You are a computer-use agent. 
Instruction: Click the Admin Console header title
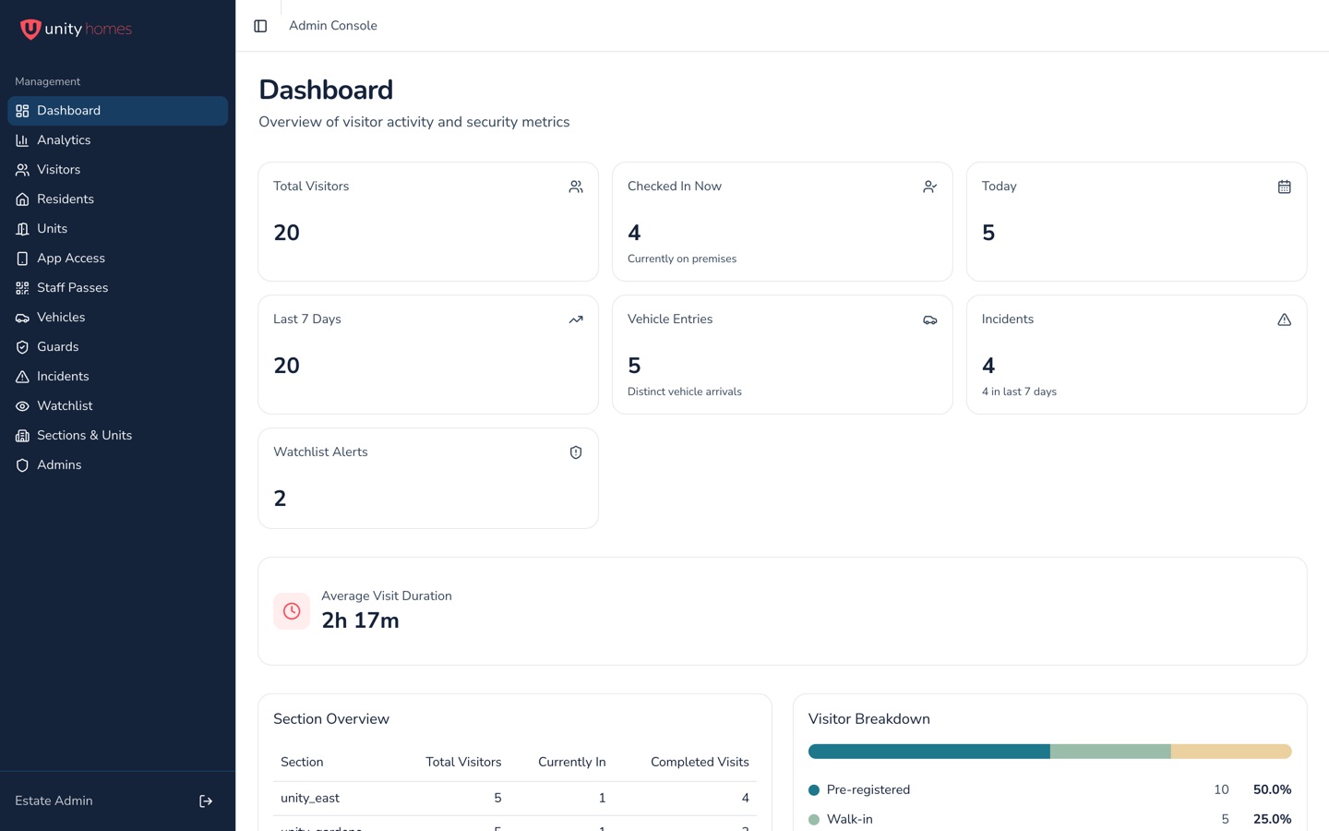click(x=333, y=26)
